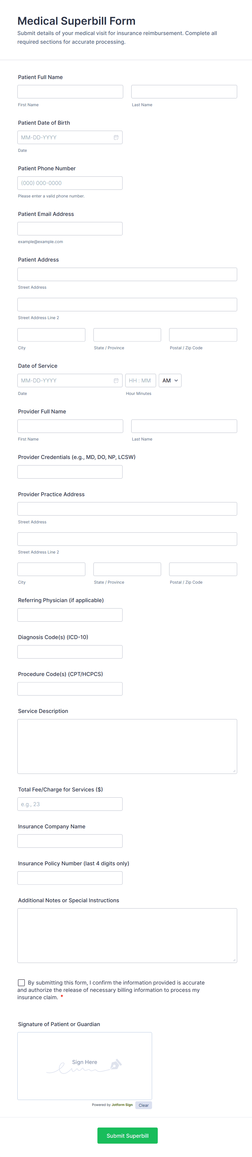Screen dimensions: 252x1157
Task: Check the confirmation and authorization checkbox
Action: pos(21,983)
